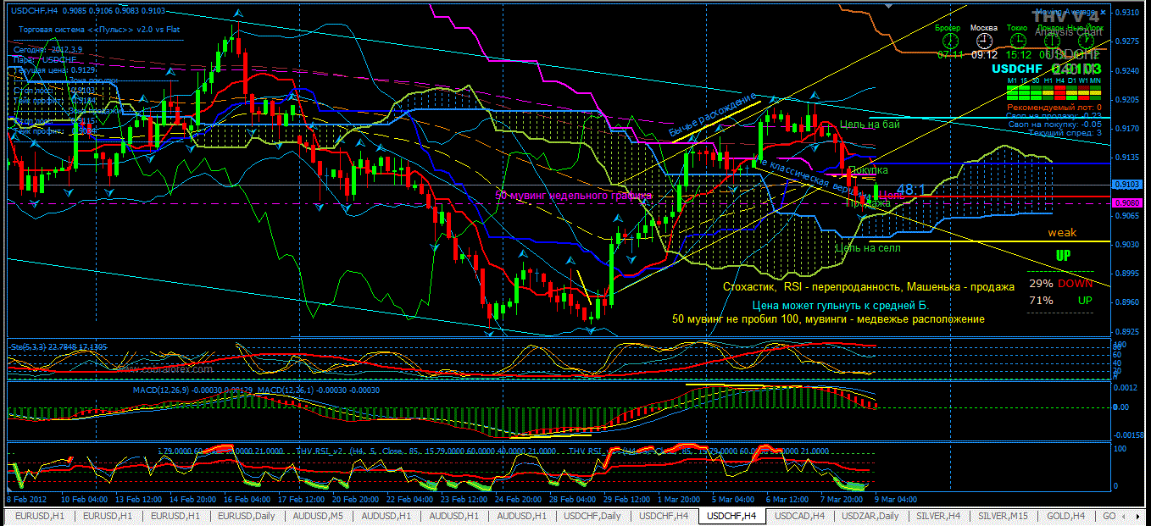
Task: Open the SILVER,H4 chart tab
Action: click(x=939, y=515)
